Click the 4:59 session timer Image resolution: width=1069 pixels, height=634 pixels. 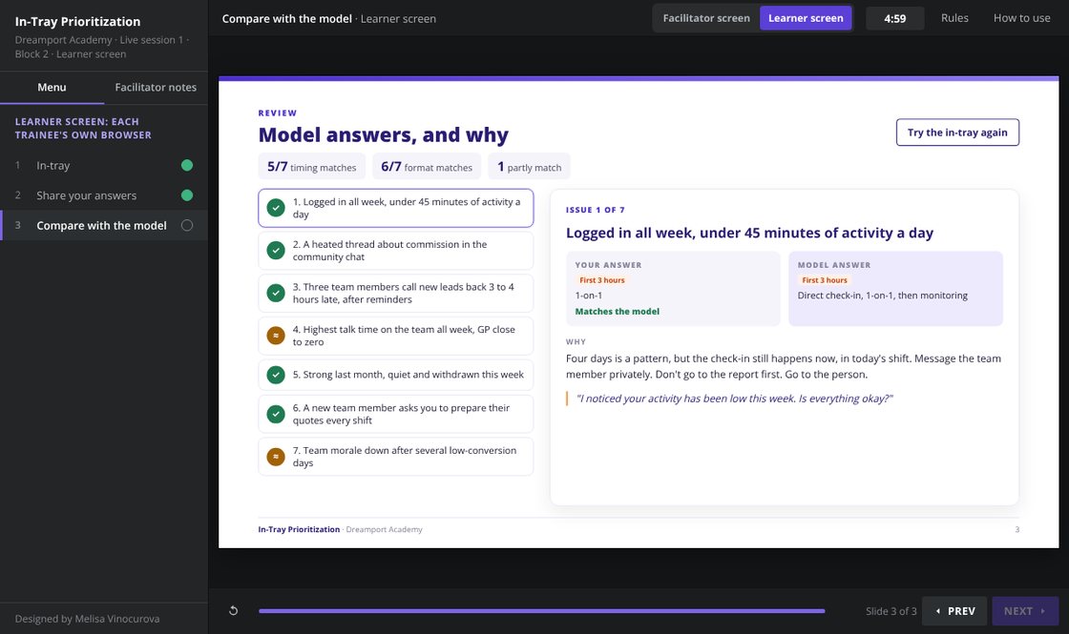(x=894, y=18)
